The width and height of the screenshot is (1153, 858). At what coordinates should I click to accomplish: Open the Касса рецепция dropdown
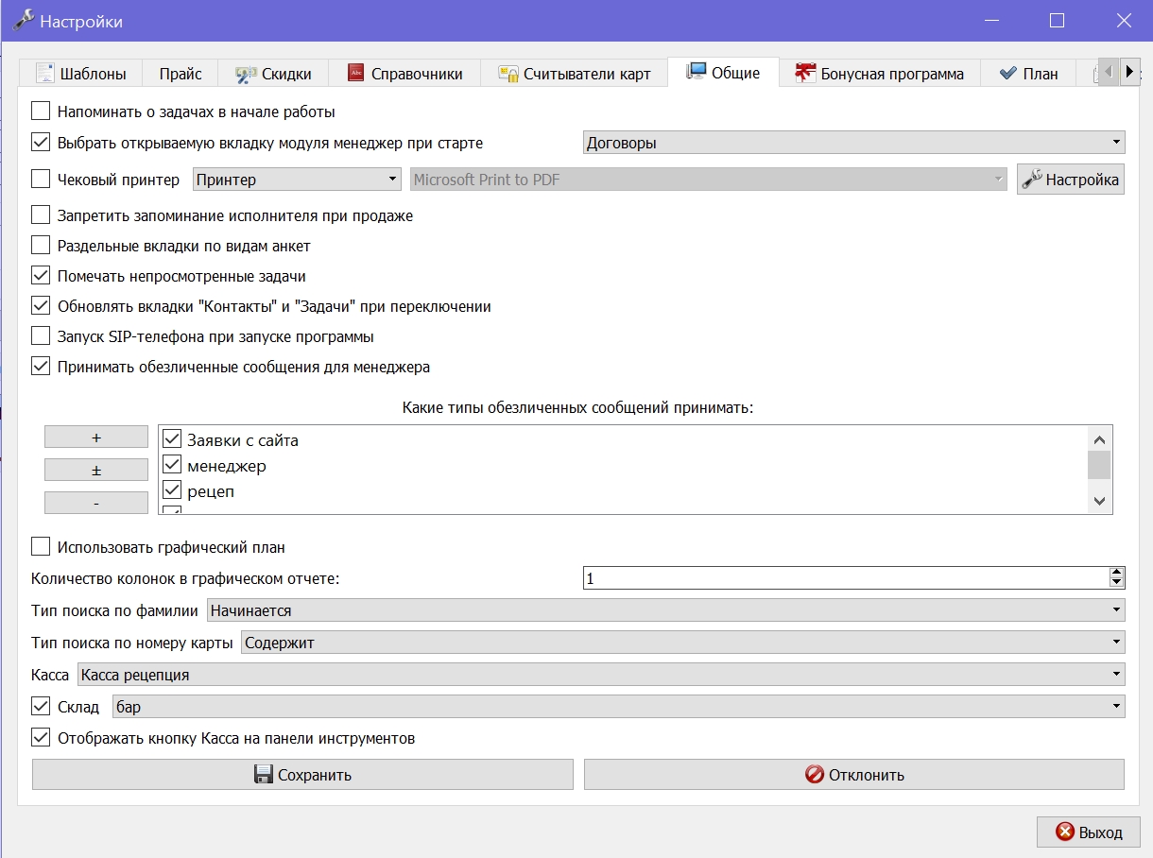click(601, 675)
